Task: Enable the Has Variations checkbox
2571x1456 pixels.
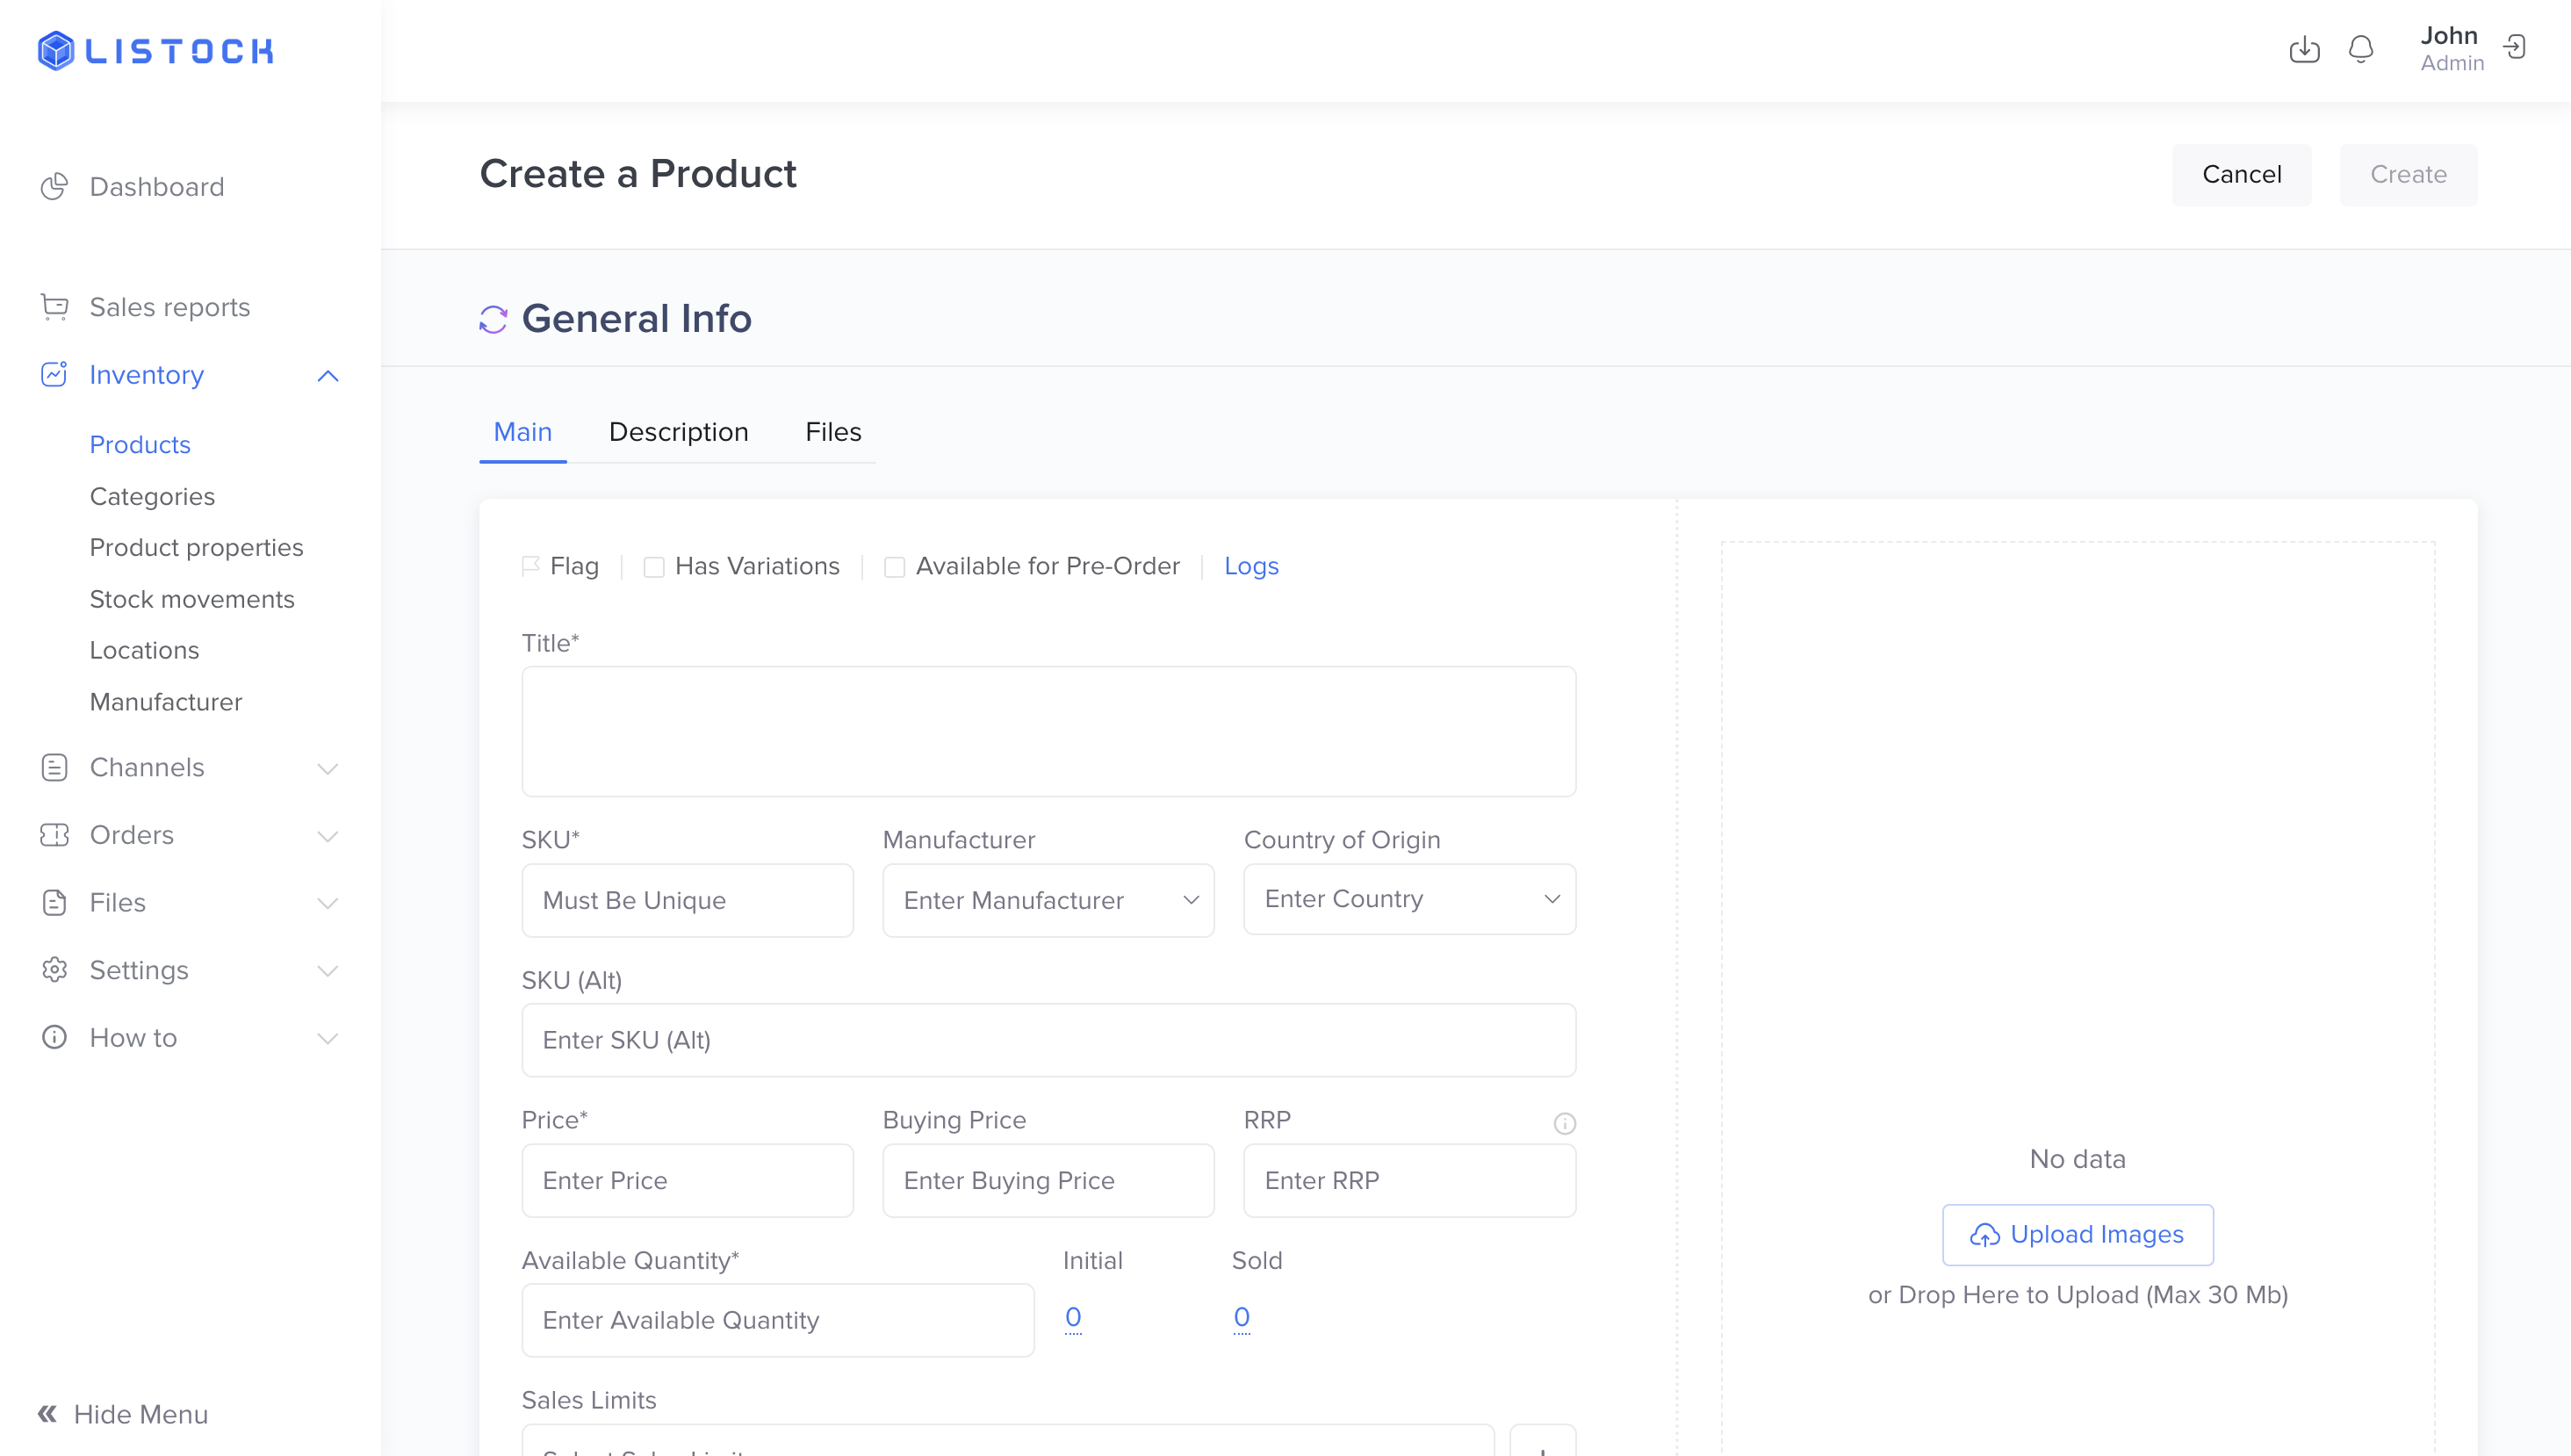Action: (x=654, y=567)
